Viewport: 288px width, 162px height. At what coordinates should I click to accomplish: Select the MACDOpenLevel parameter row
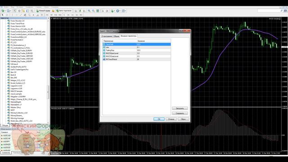[x=136, y=53]
